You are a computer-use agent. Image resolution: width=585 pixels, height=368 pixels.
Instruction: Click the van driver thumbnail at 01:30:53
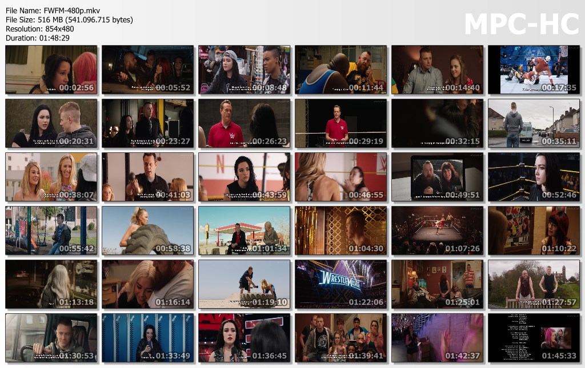[x=51, y=338]
